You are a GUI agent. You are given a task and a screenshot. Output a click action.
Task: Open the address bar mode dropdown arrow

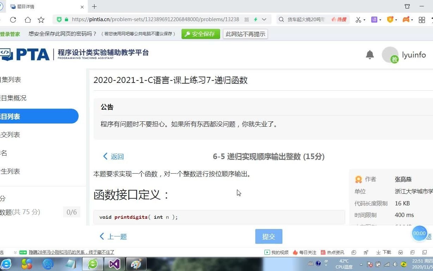click(x=263, y=19)
